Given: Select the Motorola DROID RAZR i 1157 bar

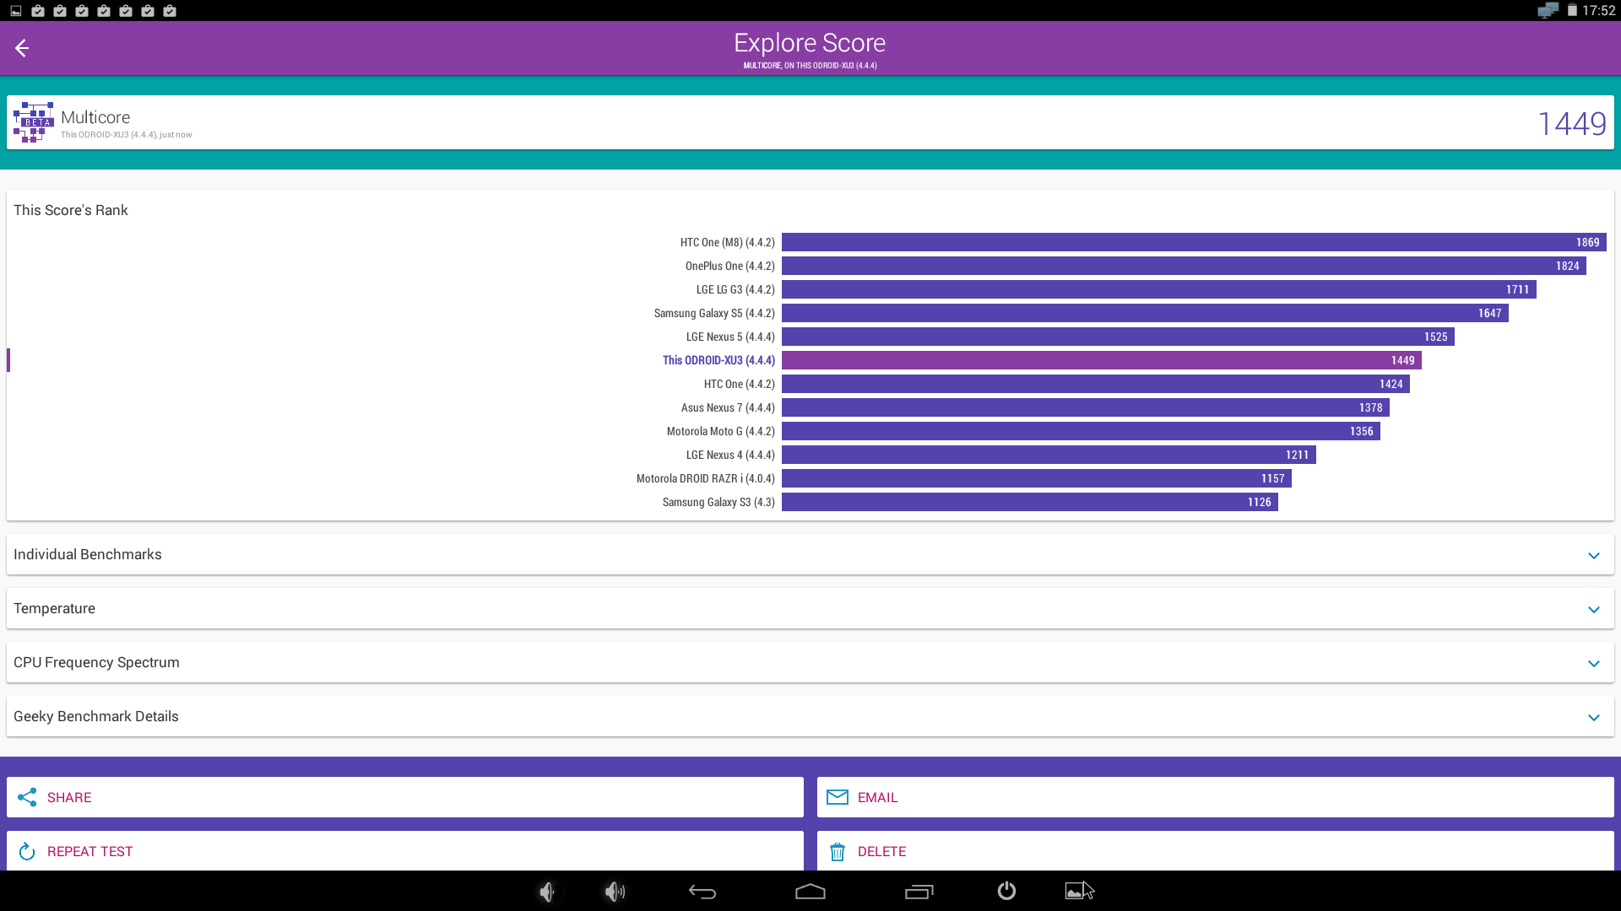Looking at the screenshot, I should pos(1037,478).
